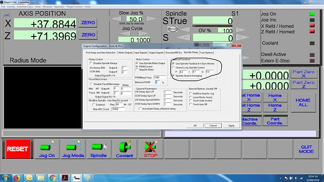
Task: Click the CW Delay Spin UP seconds field
Action: coord(168,92)
